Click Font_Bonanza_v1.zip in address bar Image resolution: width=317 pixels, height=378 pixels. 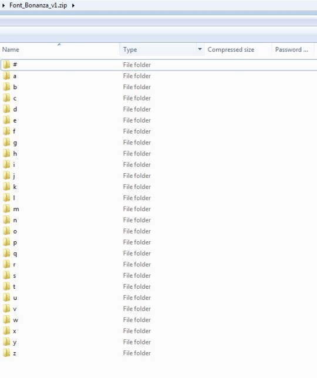[38, 5]
